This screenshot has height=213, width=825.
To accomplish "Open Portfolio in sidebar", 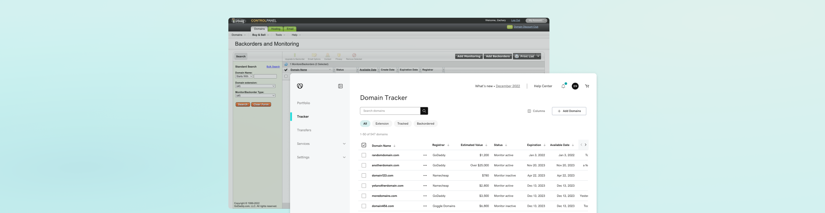I will (x=303, y=103).
